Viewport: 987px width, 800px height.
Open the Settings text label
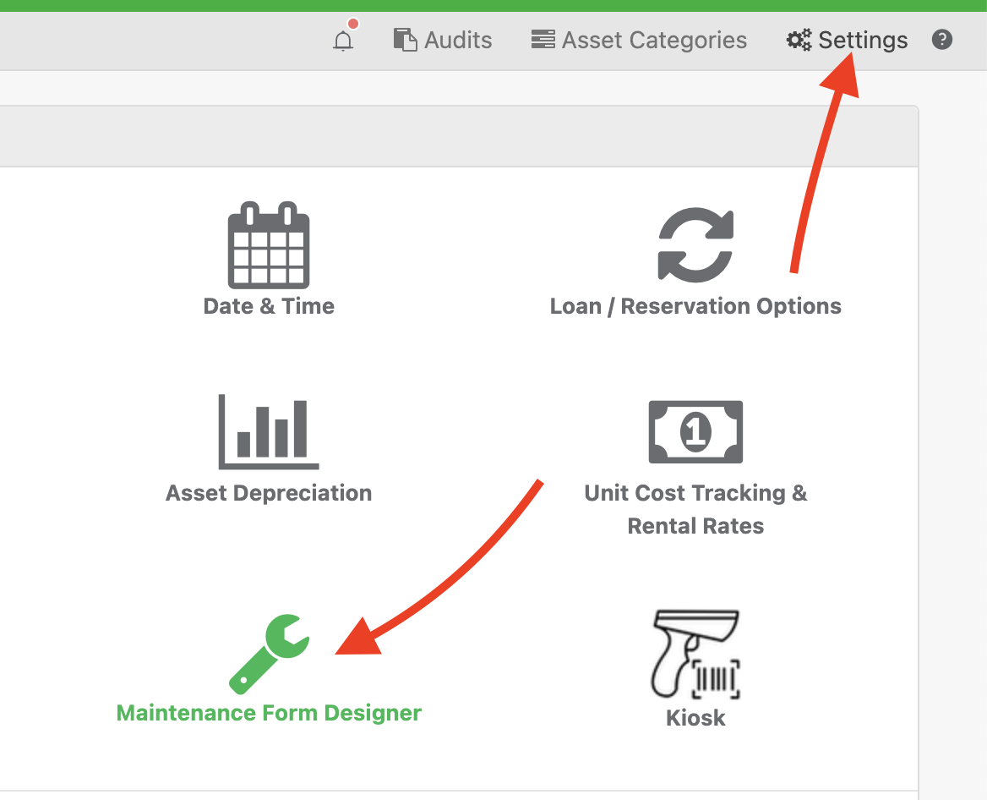coord(863,40)
